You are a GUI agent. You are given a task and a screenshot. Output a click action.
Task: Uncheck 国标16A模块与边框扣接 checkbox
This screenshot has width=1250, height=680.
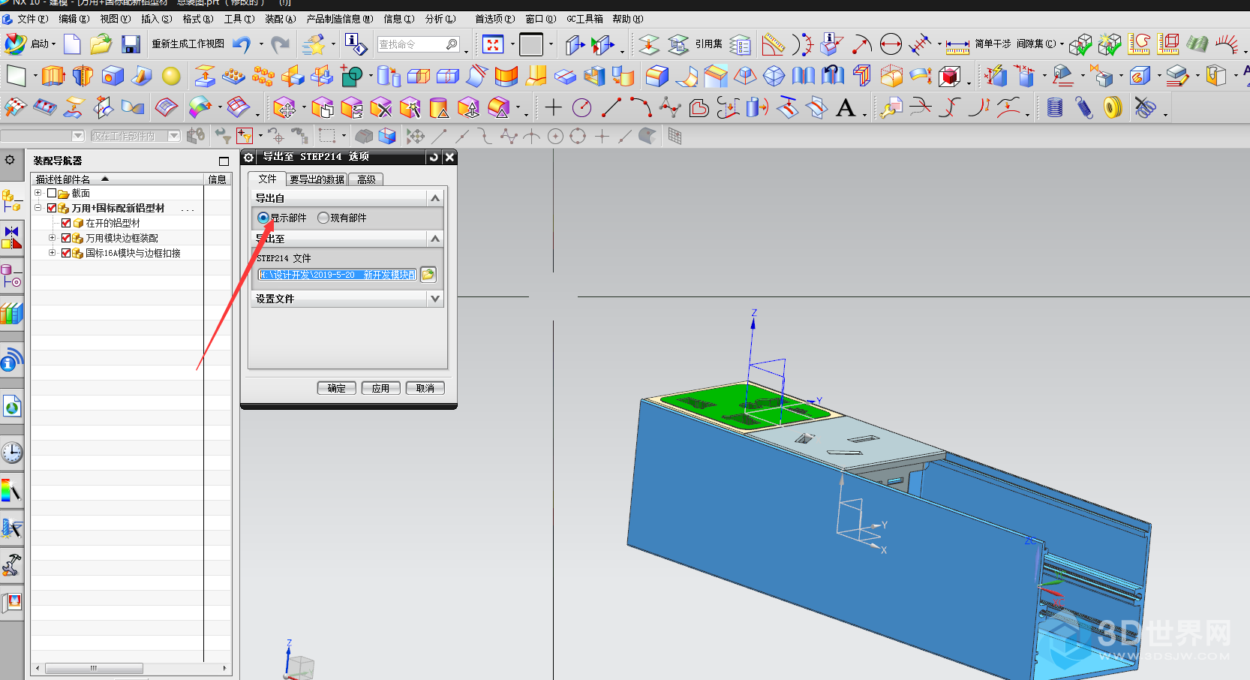[66, 253]
